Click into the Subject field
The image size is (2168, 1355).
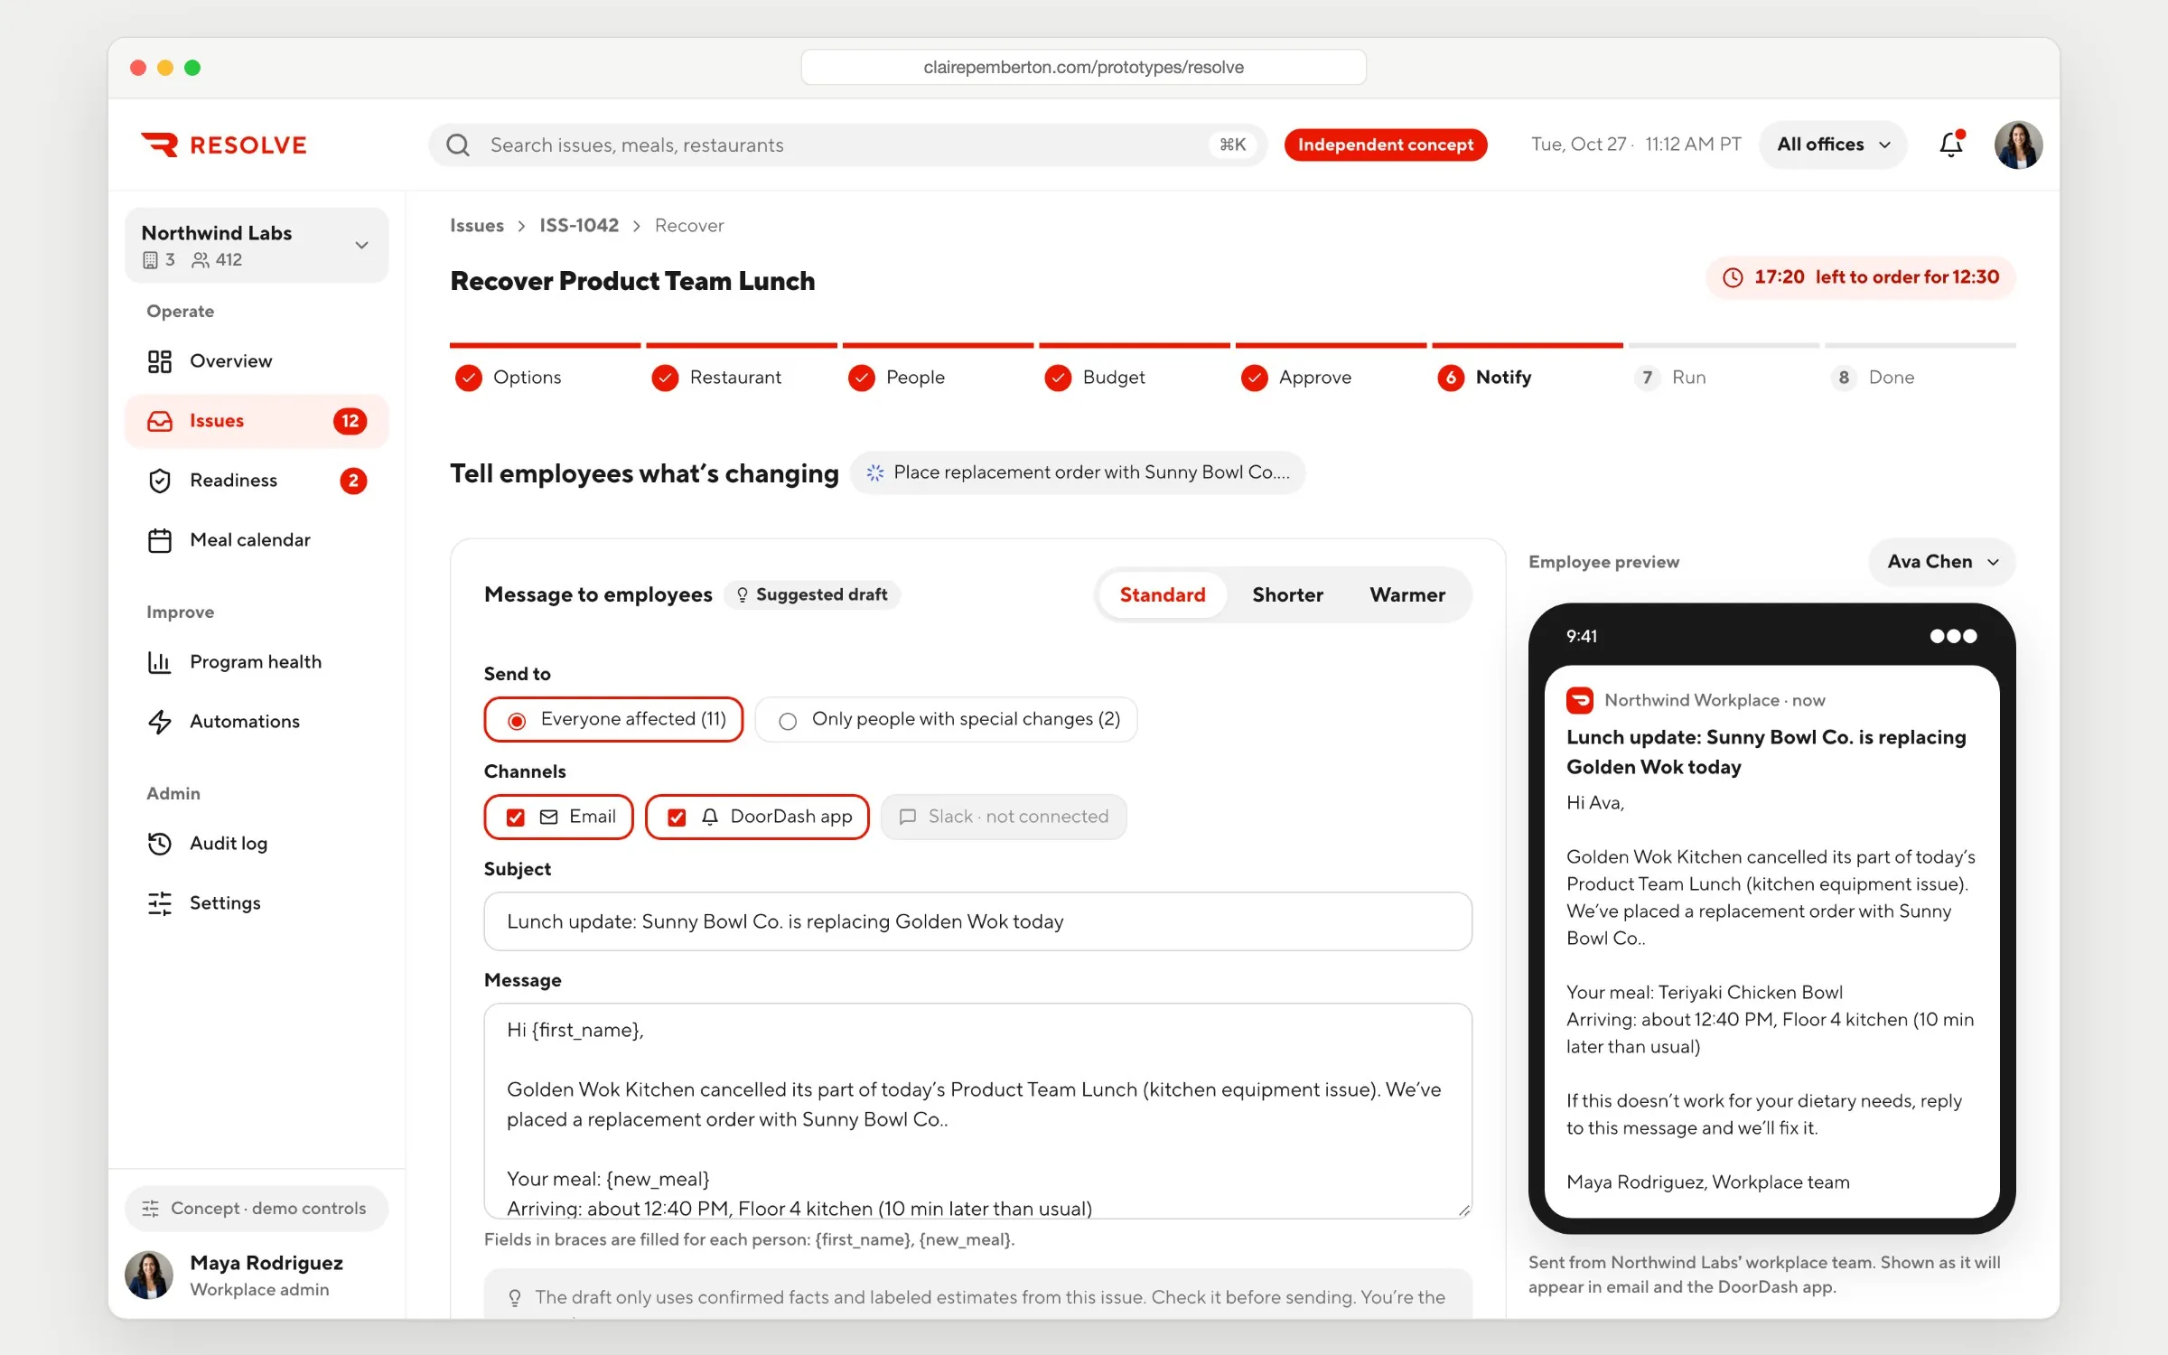[x=977, y=921]
